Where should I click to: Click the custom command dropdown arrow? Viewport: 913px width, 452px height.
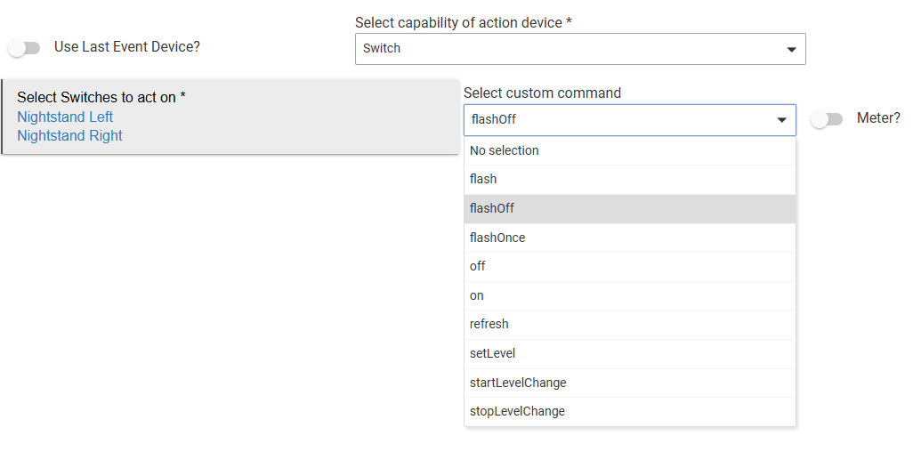click(781, 120)
